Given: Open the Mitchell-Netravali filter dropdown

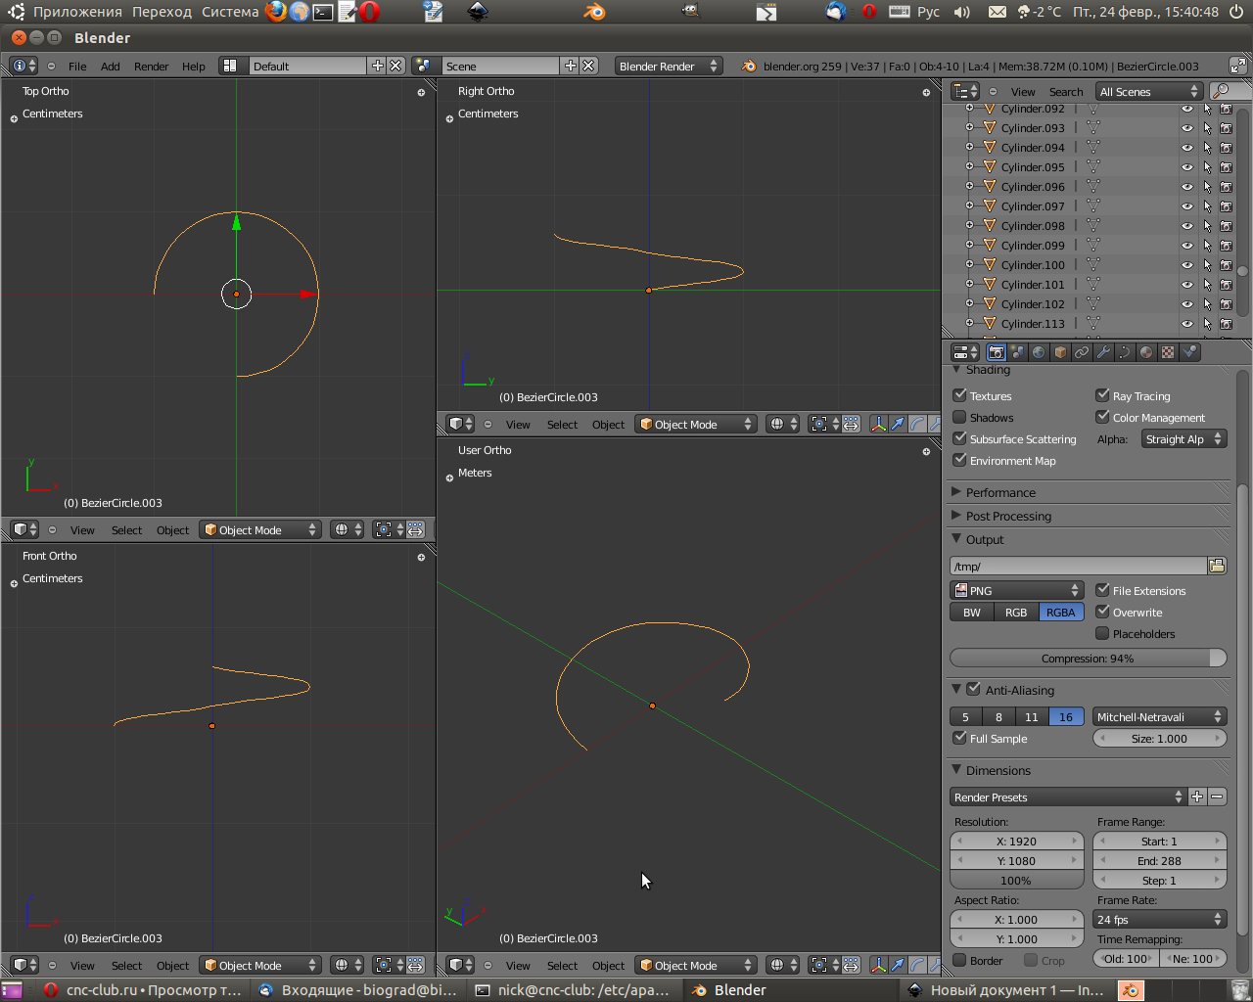Looking at the screenshot, I should point(1159,716).
